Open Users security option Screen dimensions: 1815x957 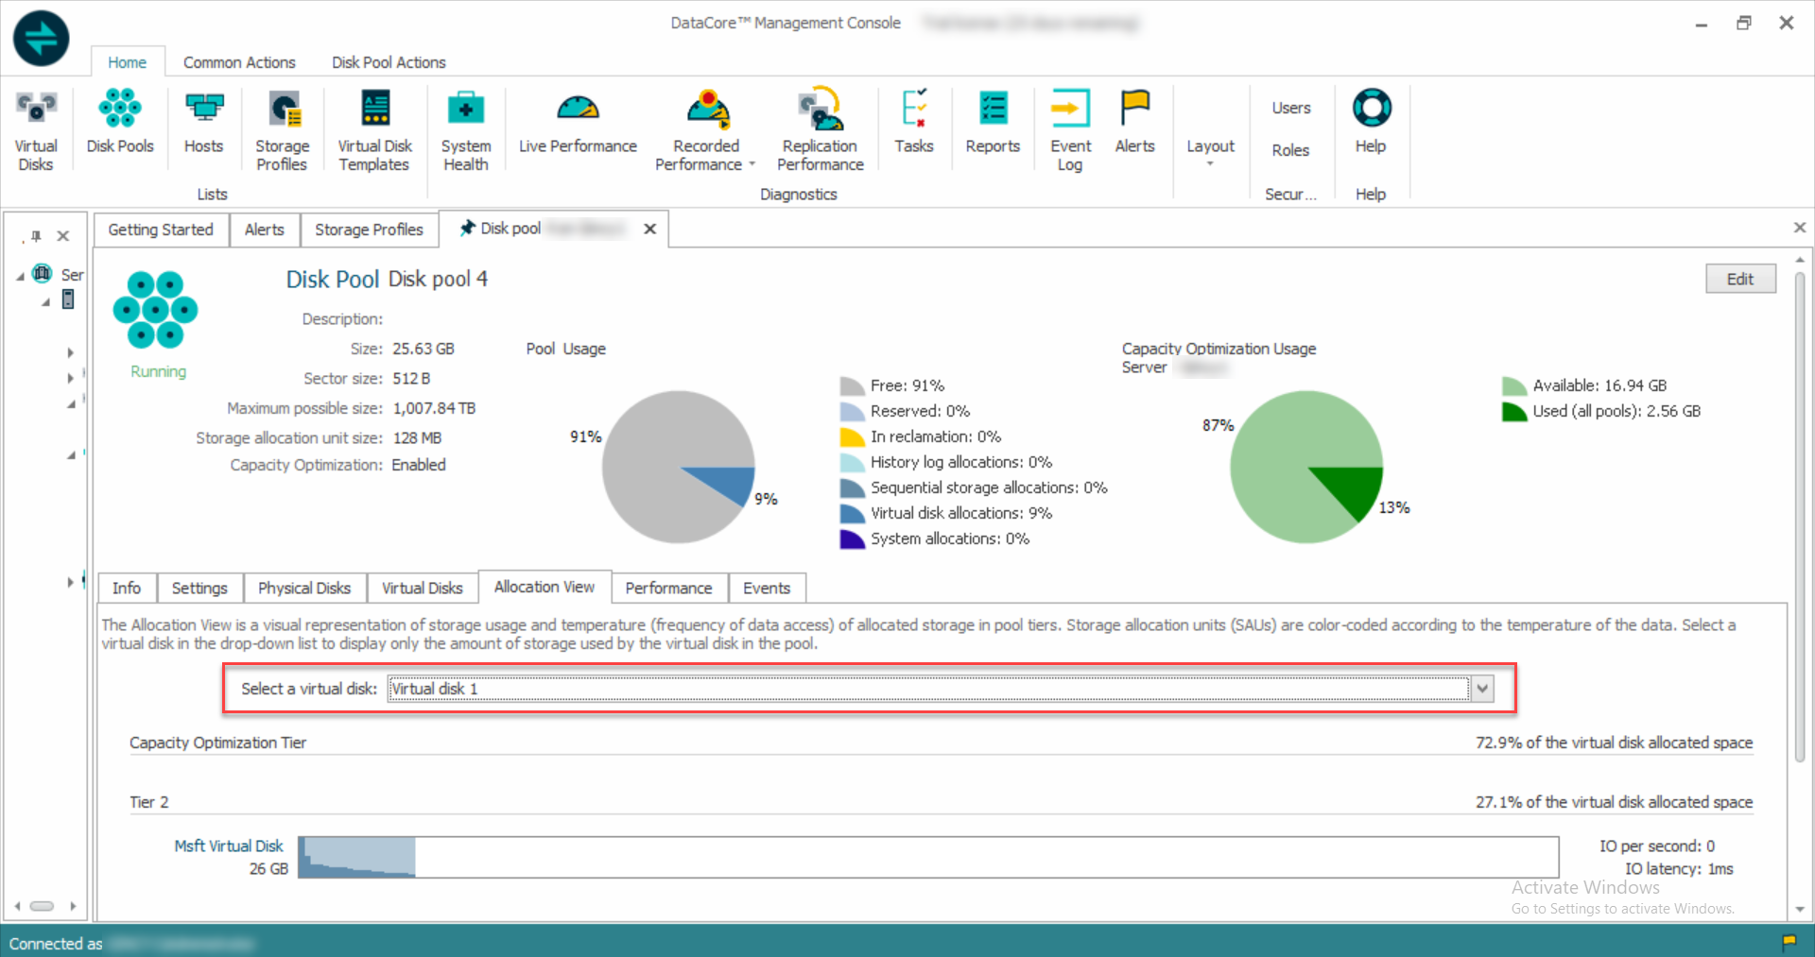[1290, 108]
